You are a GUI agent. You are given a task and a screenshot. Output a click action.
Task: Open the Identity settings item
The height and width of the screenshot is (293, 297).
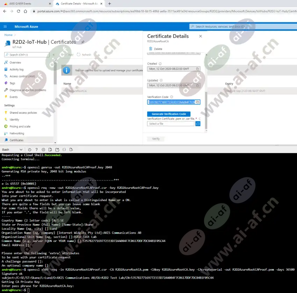point(14,120)
